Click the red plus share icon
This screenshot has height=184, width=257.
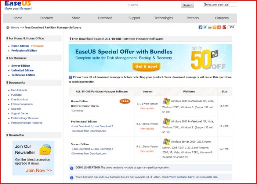click(x=219, y=27)
